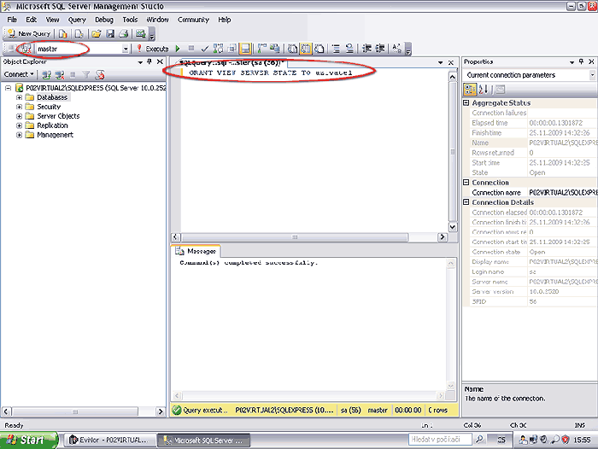The height and width of the screenshot is (449, 598).
Task: Expand the Management folder
Action: click(x=19, y=135)
